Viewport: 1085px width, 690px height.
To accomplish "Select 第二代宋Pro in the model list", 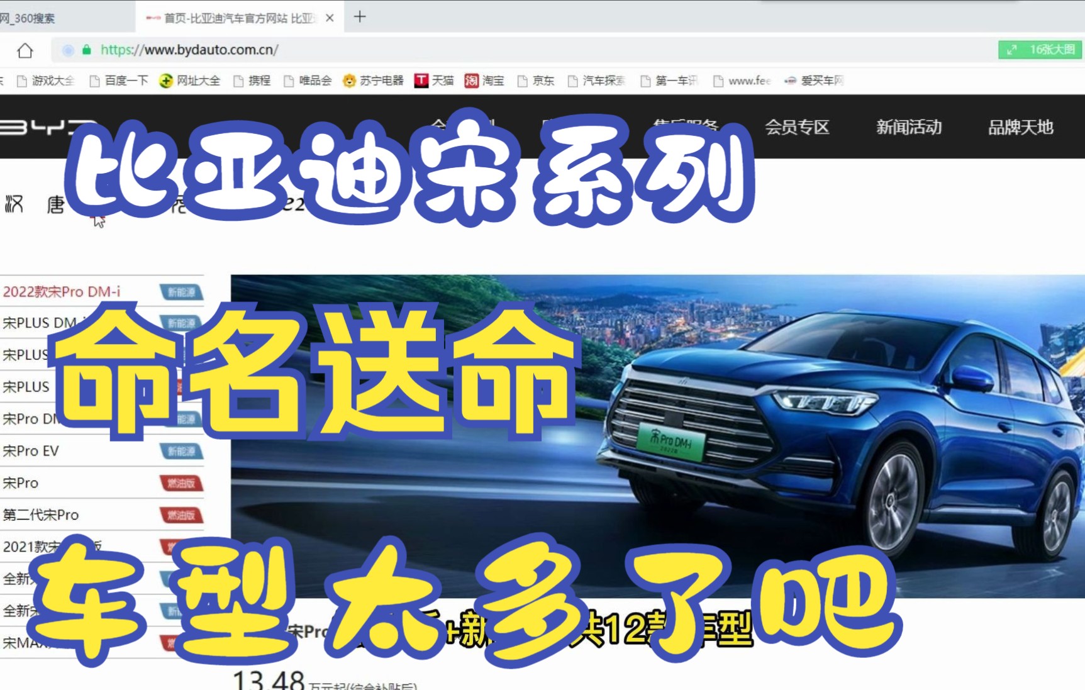I will pyautogui.click(x=41, y=515).
